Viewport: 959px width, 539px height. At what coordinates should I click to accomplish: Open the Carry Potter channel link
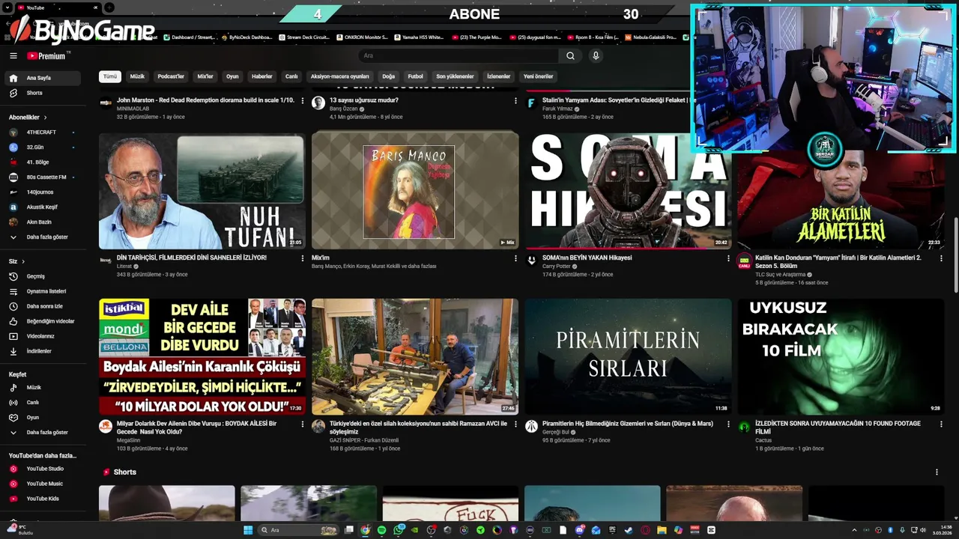[x=557, y=267]
